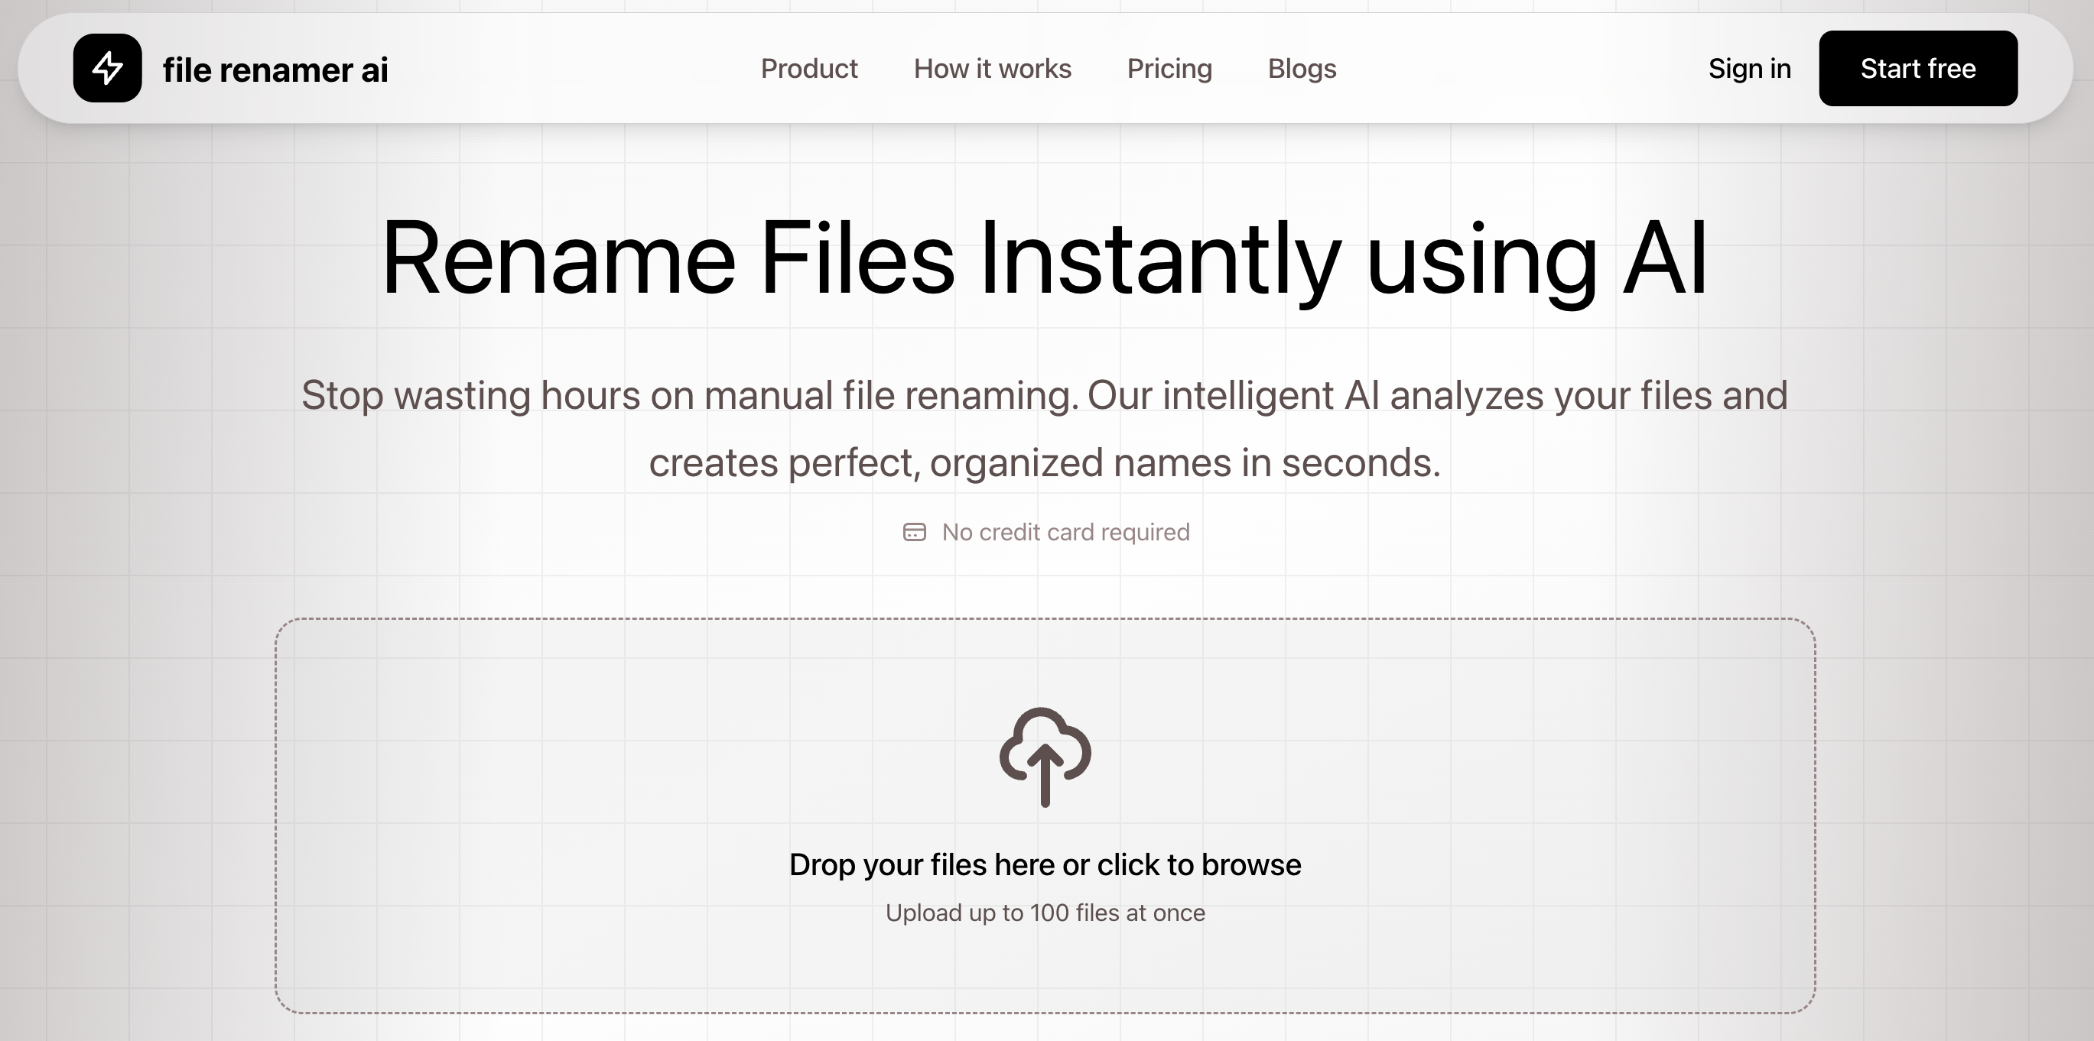The width and height of the screenshot is (2094, 1041).
Task: Click the "No credit card required" text
Action: (1065, 532)
